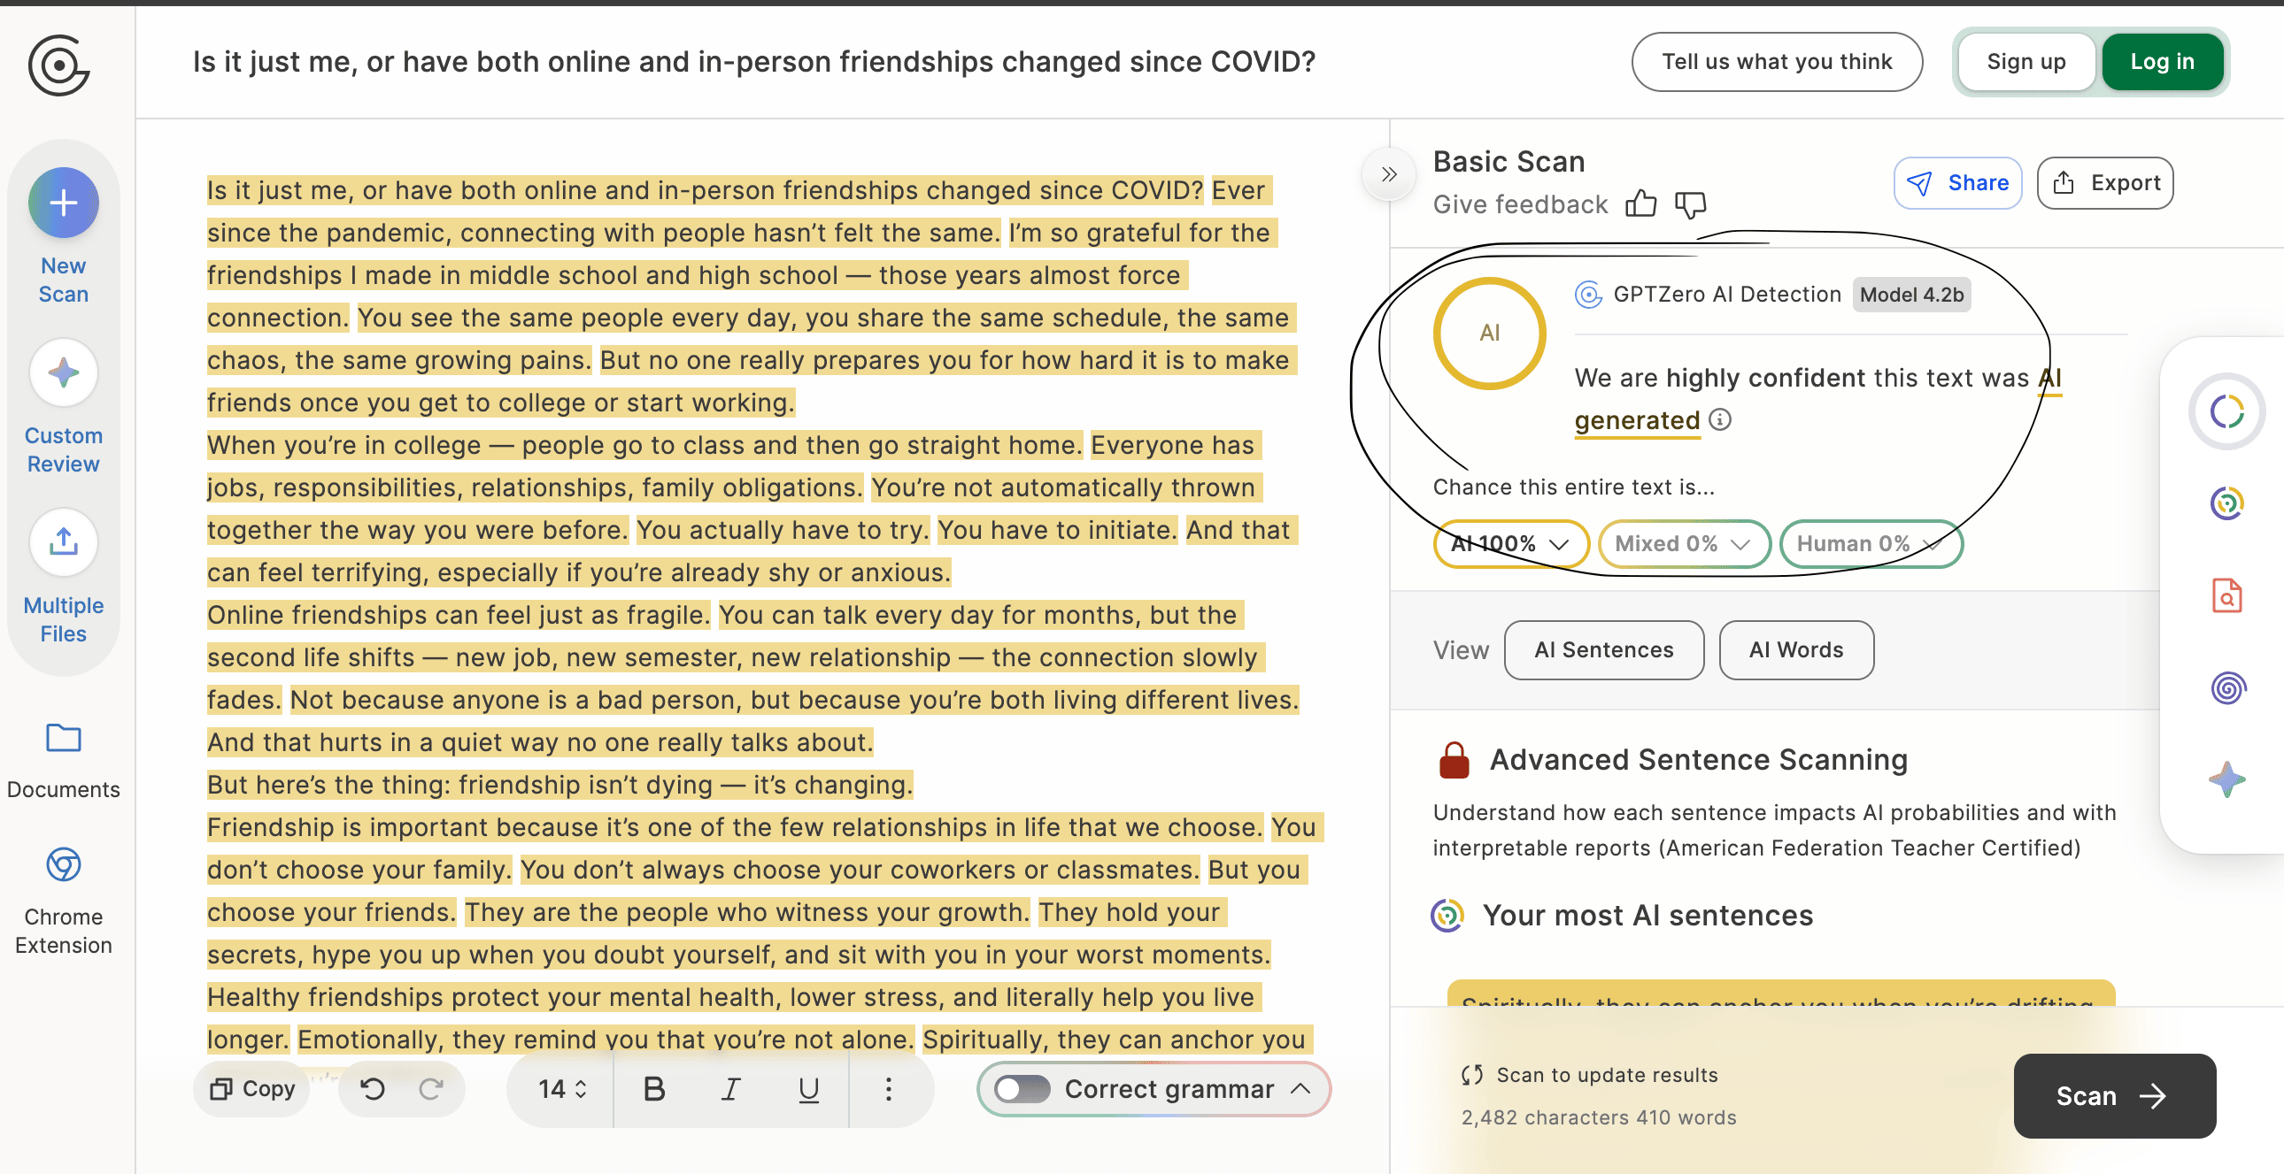This screenshot has width=2284, height=1174.
Task: Copy the text with Copy button
Action: click(251, 1088)
